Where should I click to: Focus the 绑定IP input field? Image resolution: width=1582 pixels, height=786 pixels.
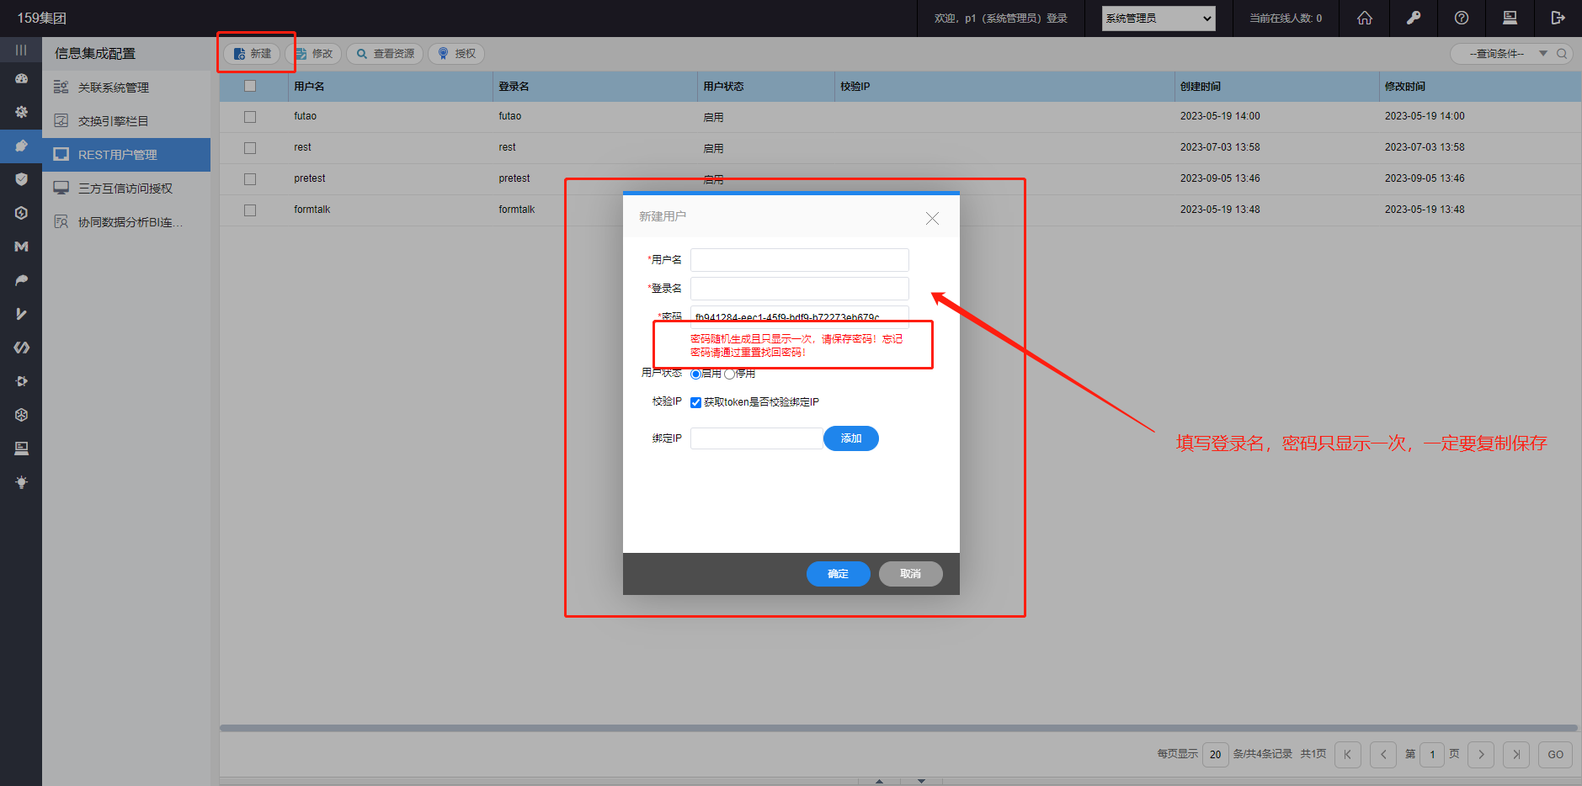(x=756, y=438)
